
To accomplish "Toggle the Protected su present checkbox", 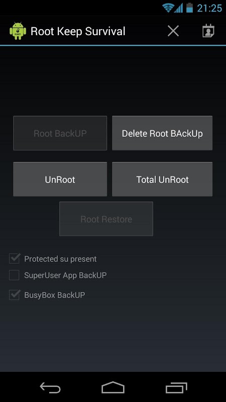I will [15, 259].
